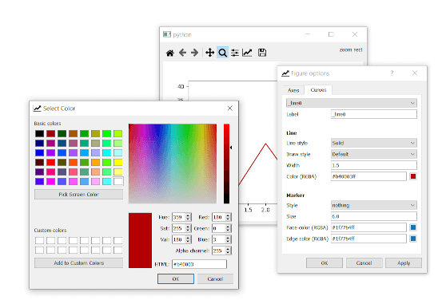Switch to the Axes tab
This screenshot has width=446, height=300.
click(293, 90)
